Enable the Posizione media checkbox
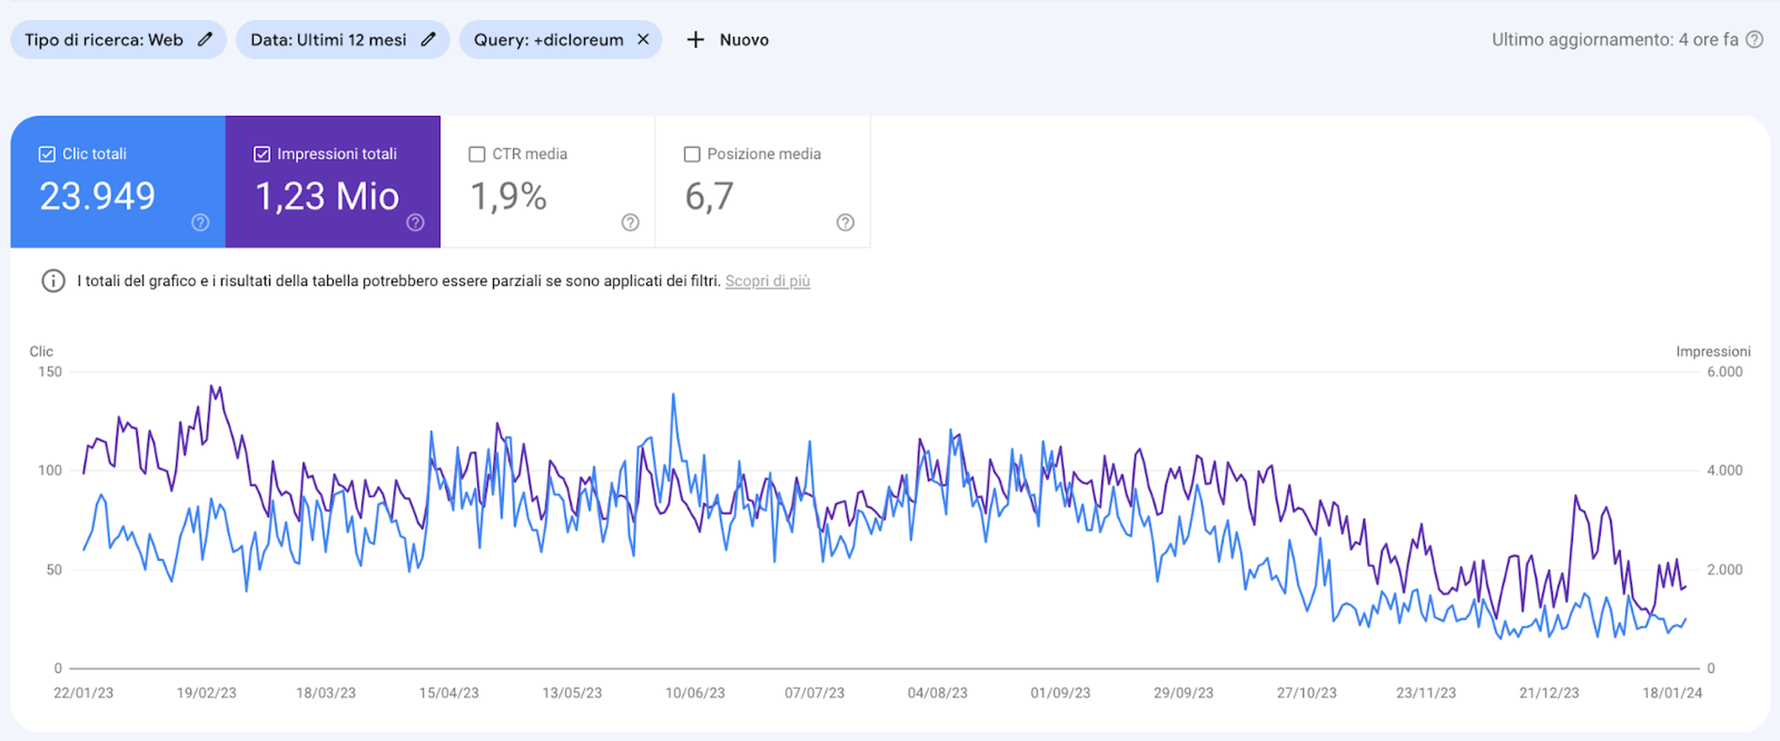 point(691,154)
